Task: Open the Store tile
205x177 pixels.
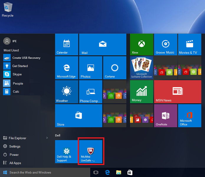Action: (x=78, y=116)
